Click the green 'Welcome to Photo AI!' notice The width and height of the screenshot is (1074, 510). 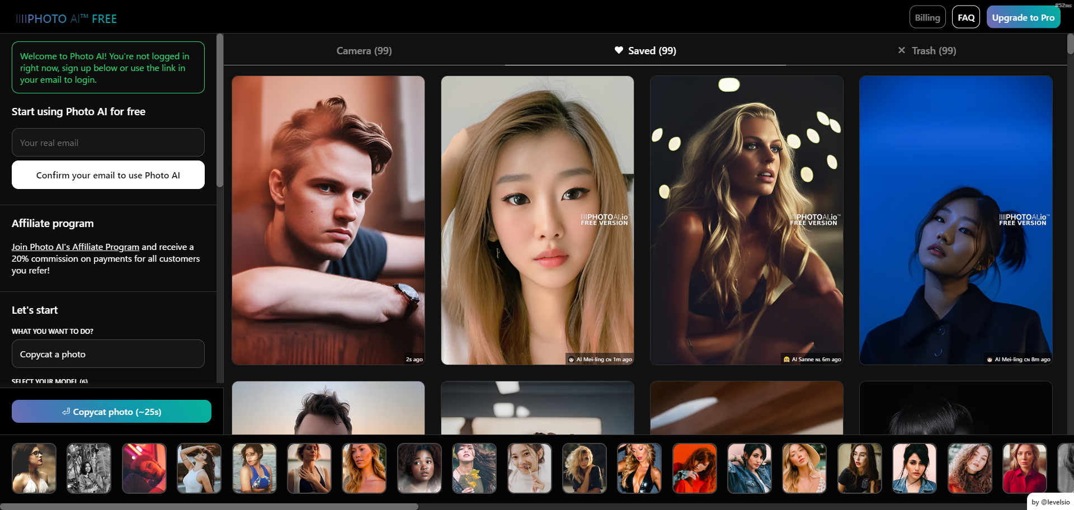coord(108,68)
